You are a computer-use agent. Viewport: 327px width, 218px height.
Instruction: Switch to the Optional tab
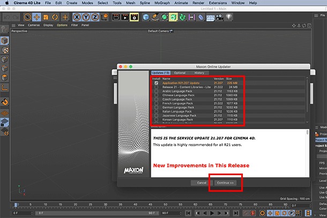pyautogui.click(x=180, y=73)
